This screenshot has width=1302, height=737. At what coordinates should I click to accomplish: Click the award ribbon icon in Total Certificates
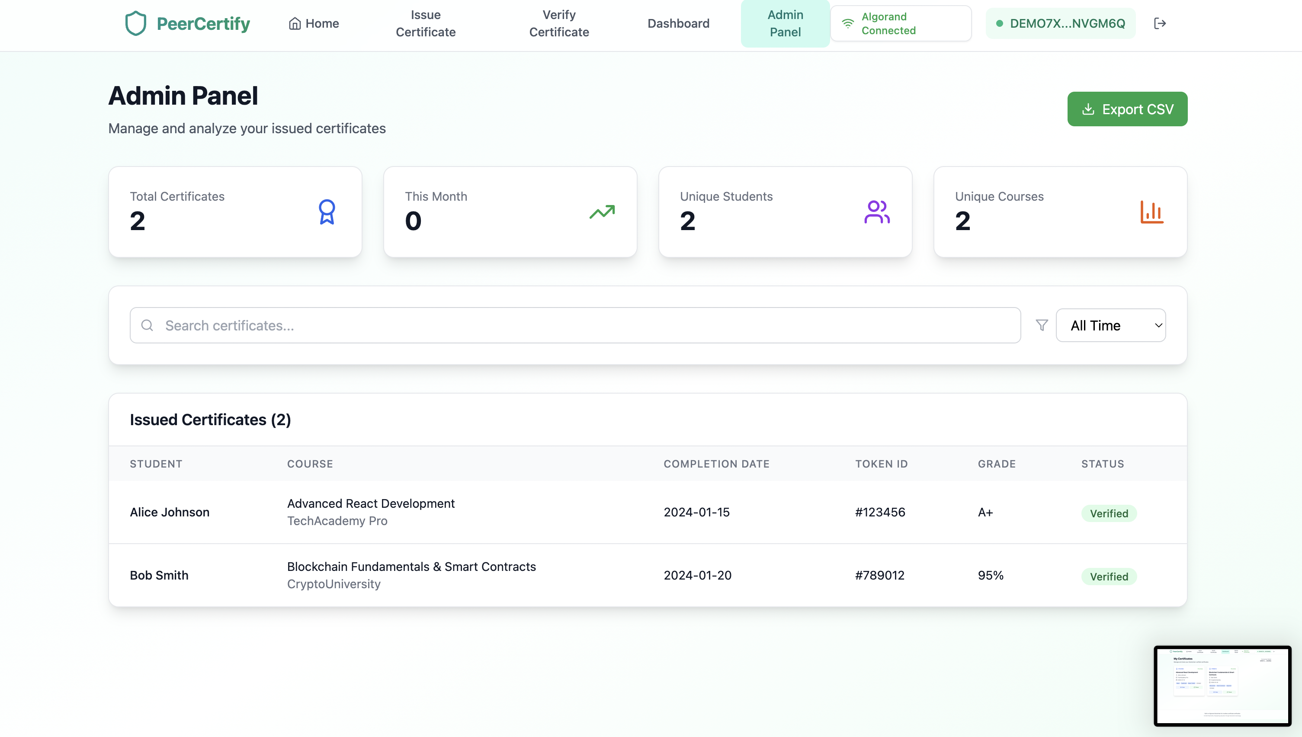(327, 211)
